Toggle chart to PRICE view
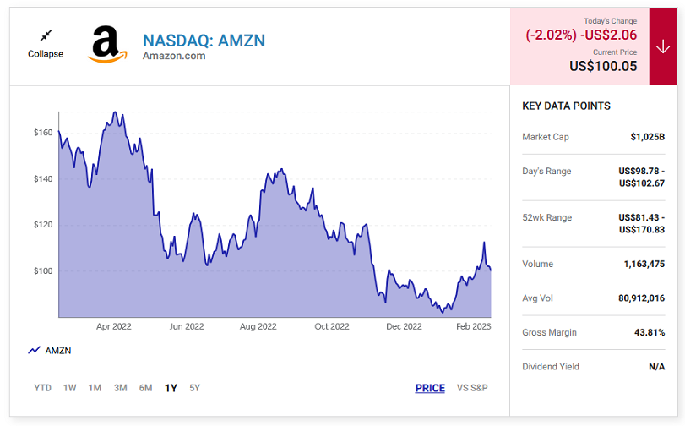685x426 pixels. coord(430,388)
